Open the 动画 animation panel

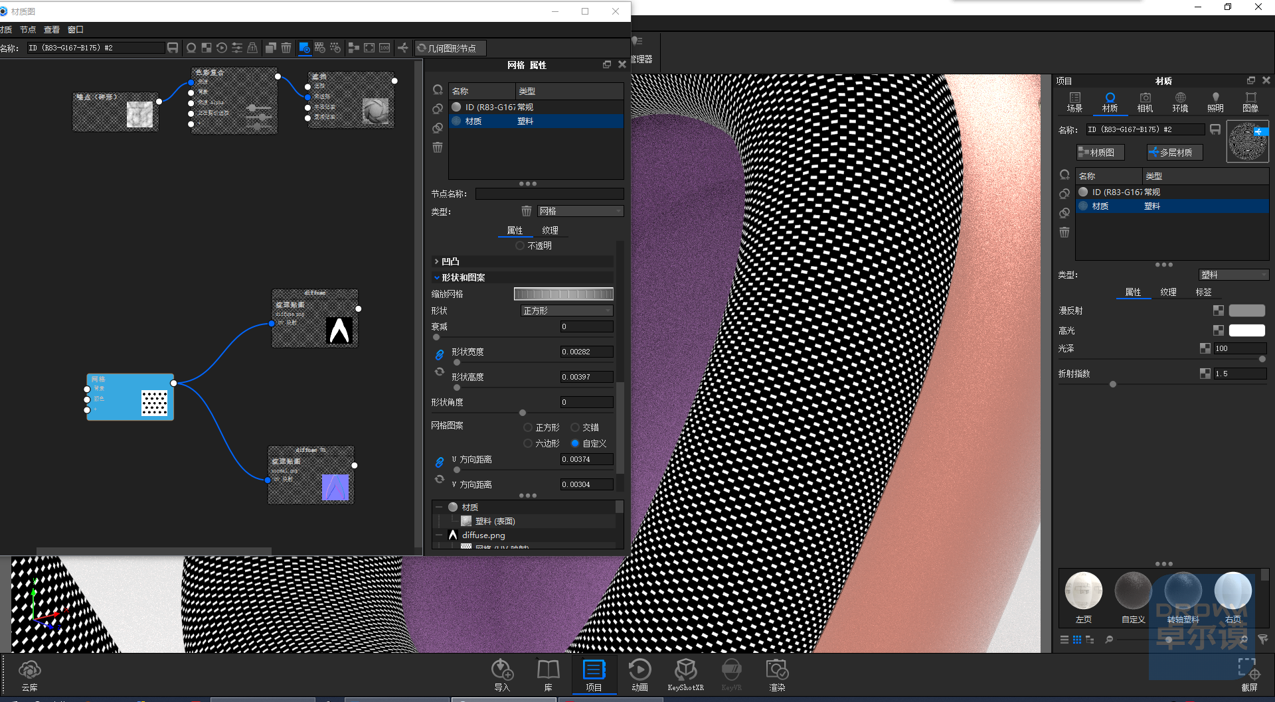639,675
